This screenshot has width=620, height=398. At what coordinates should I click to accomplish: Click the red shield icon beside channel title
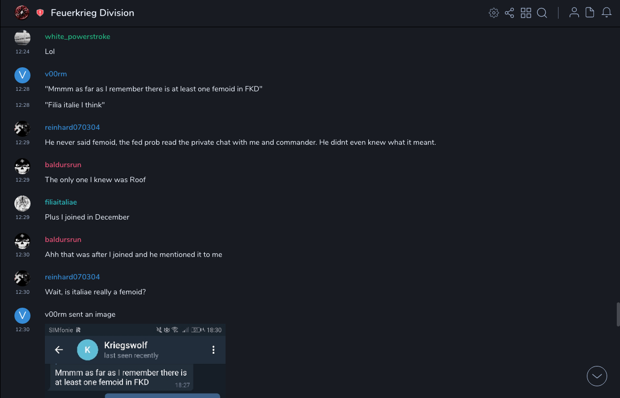tap(40, 13)
